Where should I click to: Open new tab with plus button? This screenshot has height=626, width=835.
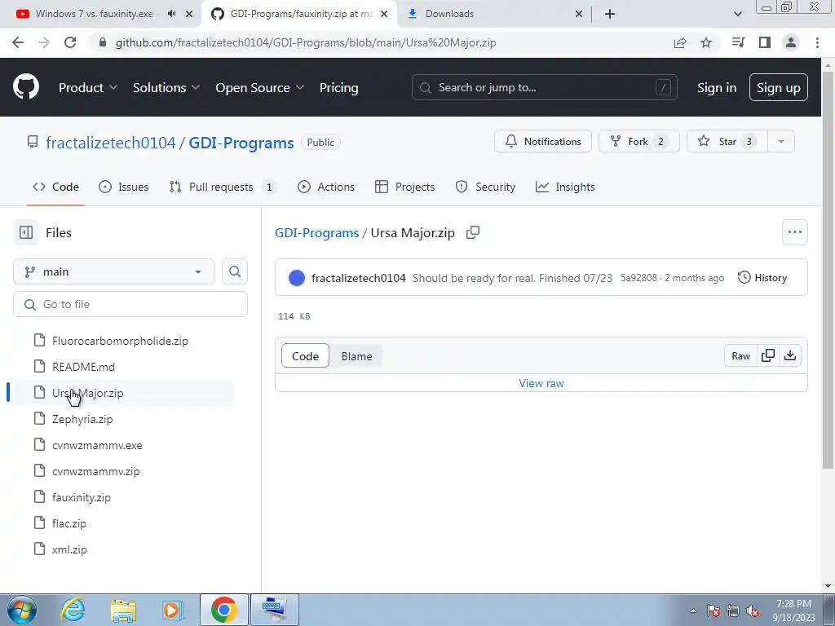coord(610,14)
